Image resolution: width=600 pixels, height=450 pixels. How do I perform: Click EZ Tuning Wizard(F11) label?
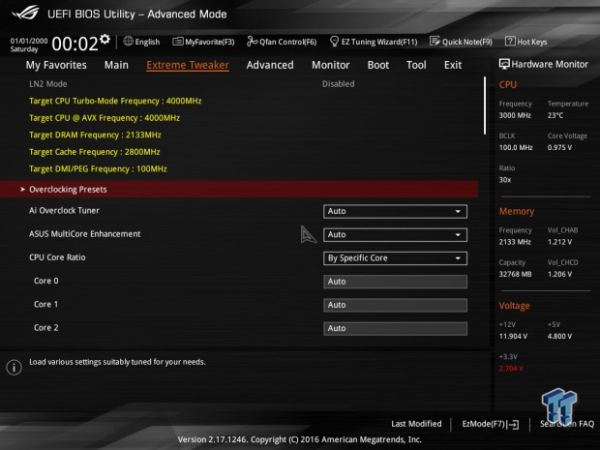(379, 42)
